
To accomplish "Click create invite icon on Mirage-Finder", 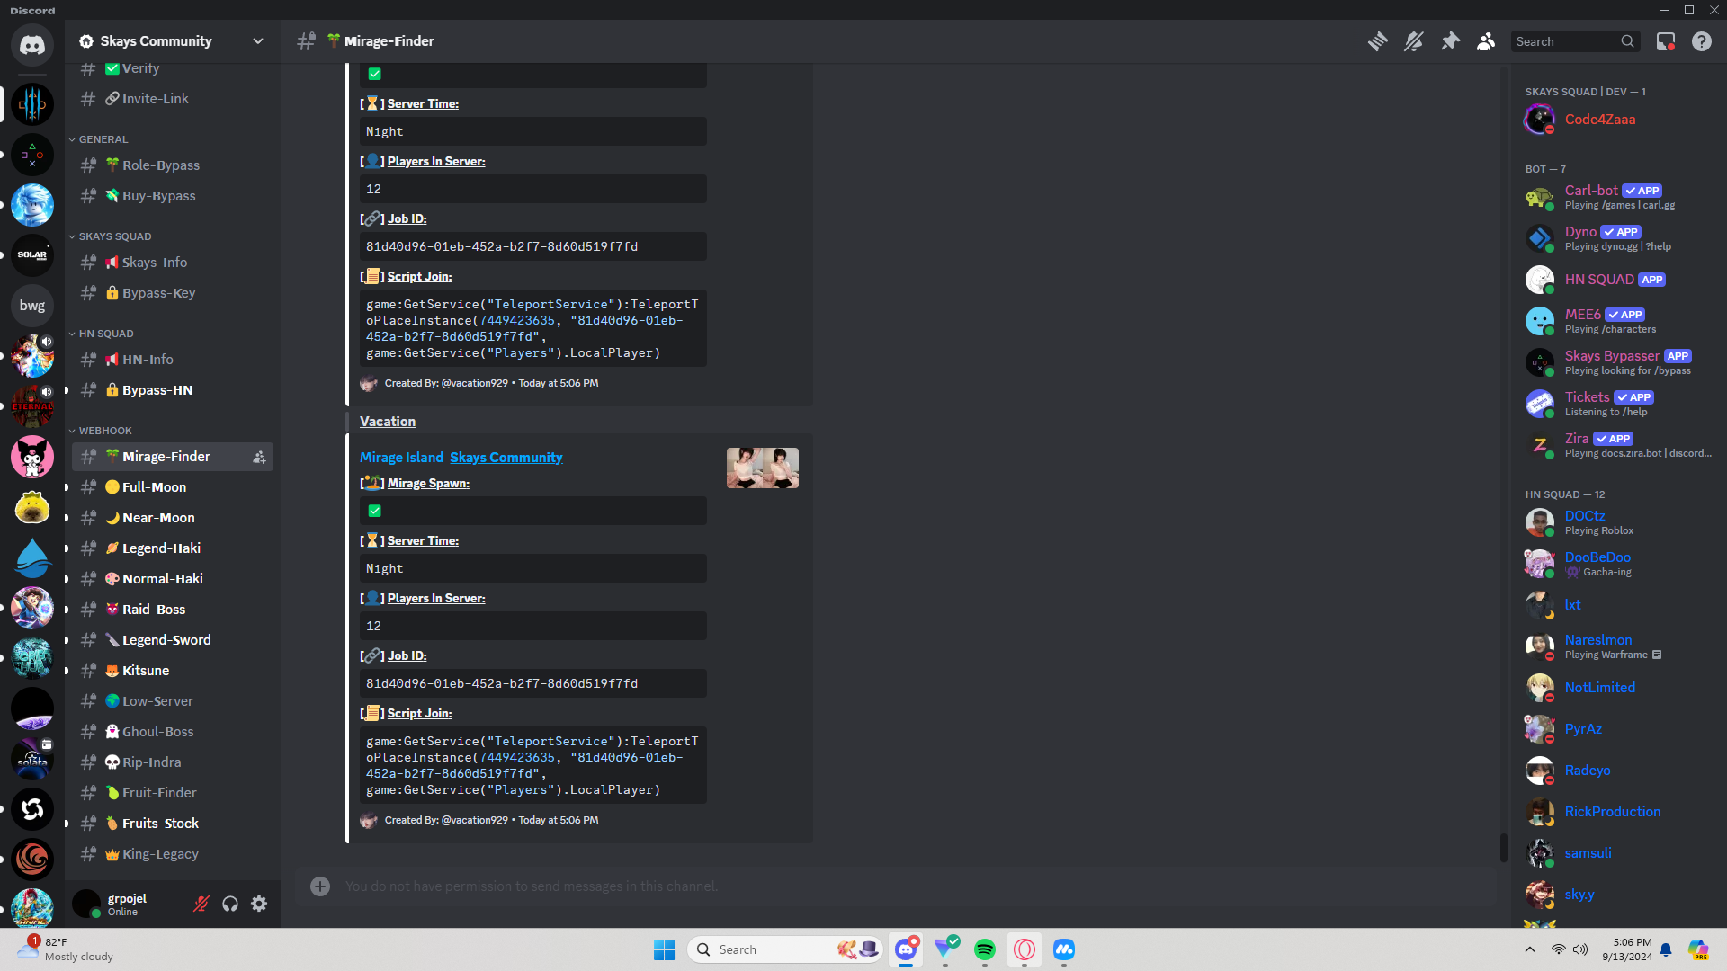I will pos(259,457).
